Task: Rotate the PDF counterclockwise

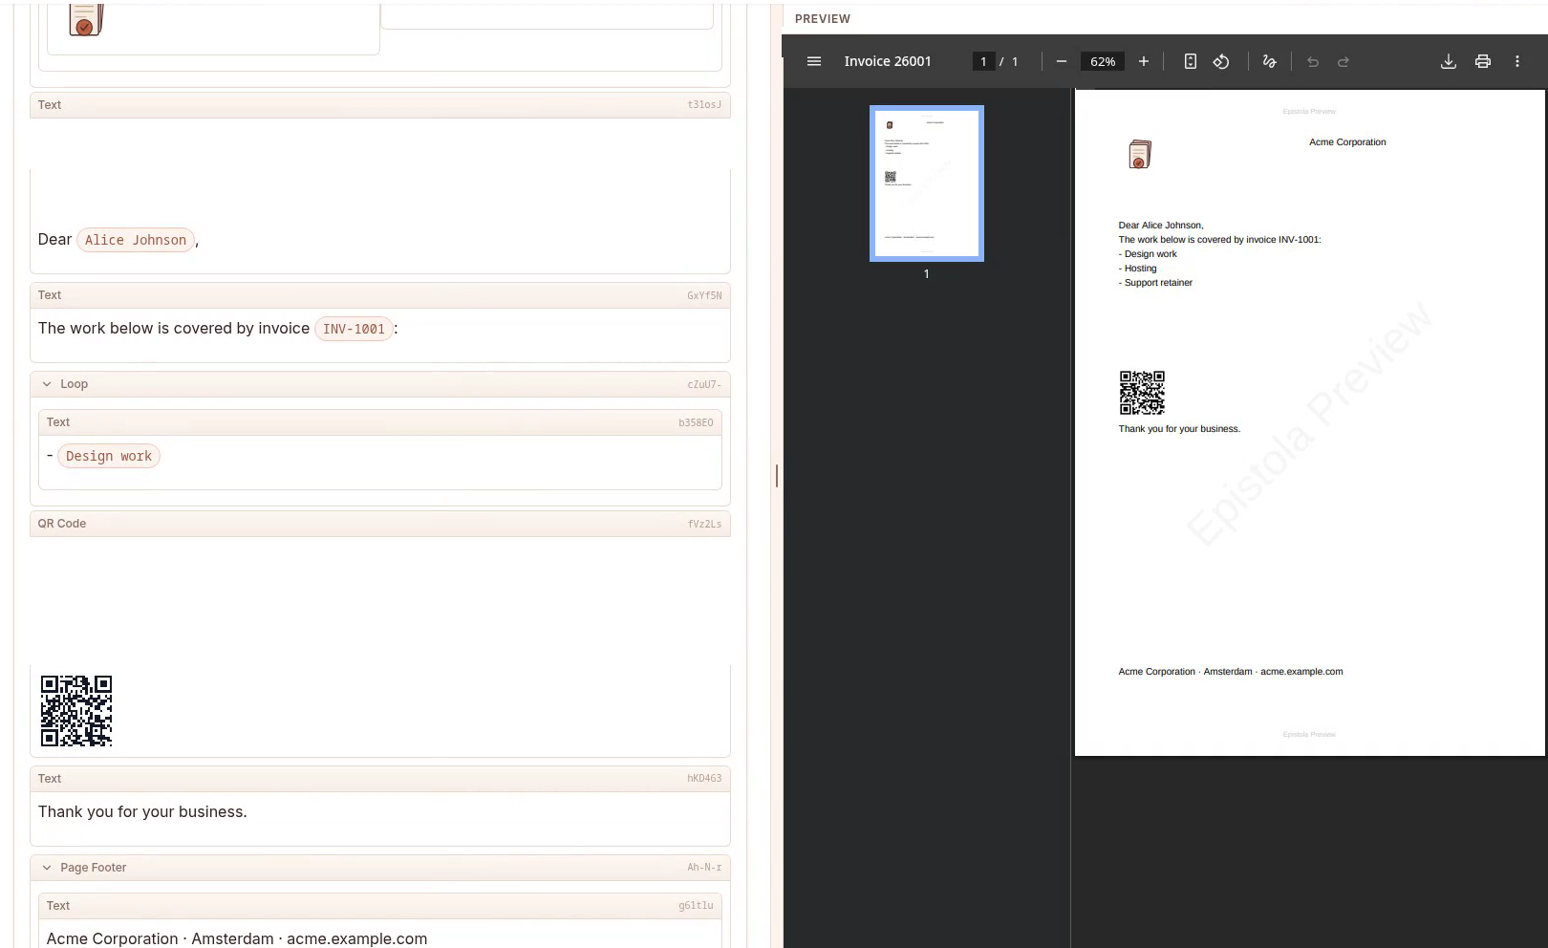Action: 1221,61
